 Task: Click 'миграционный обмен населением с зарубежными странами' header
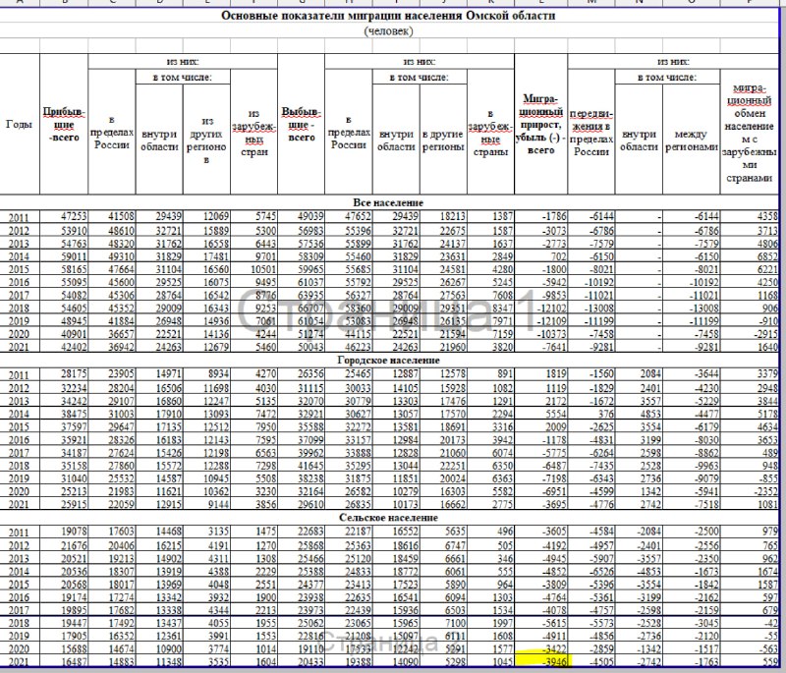click(750, 132)
